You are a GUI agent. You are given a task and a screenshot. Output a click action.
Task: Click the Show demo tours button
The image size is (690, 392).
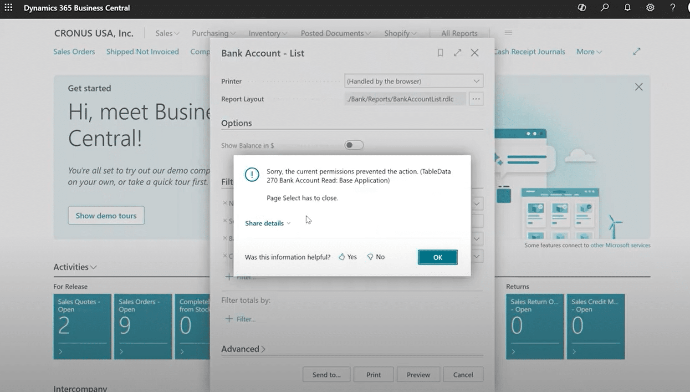[106, 215]
